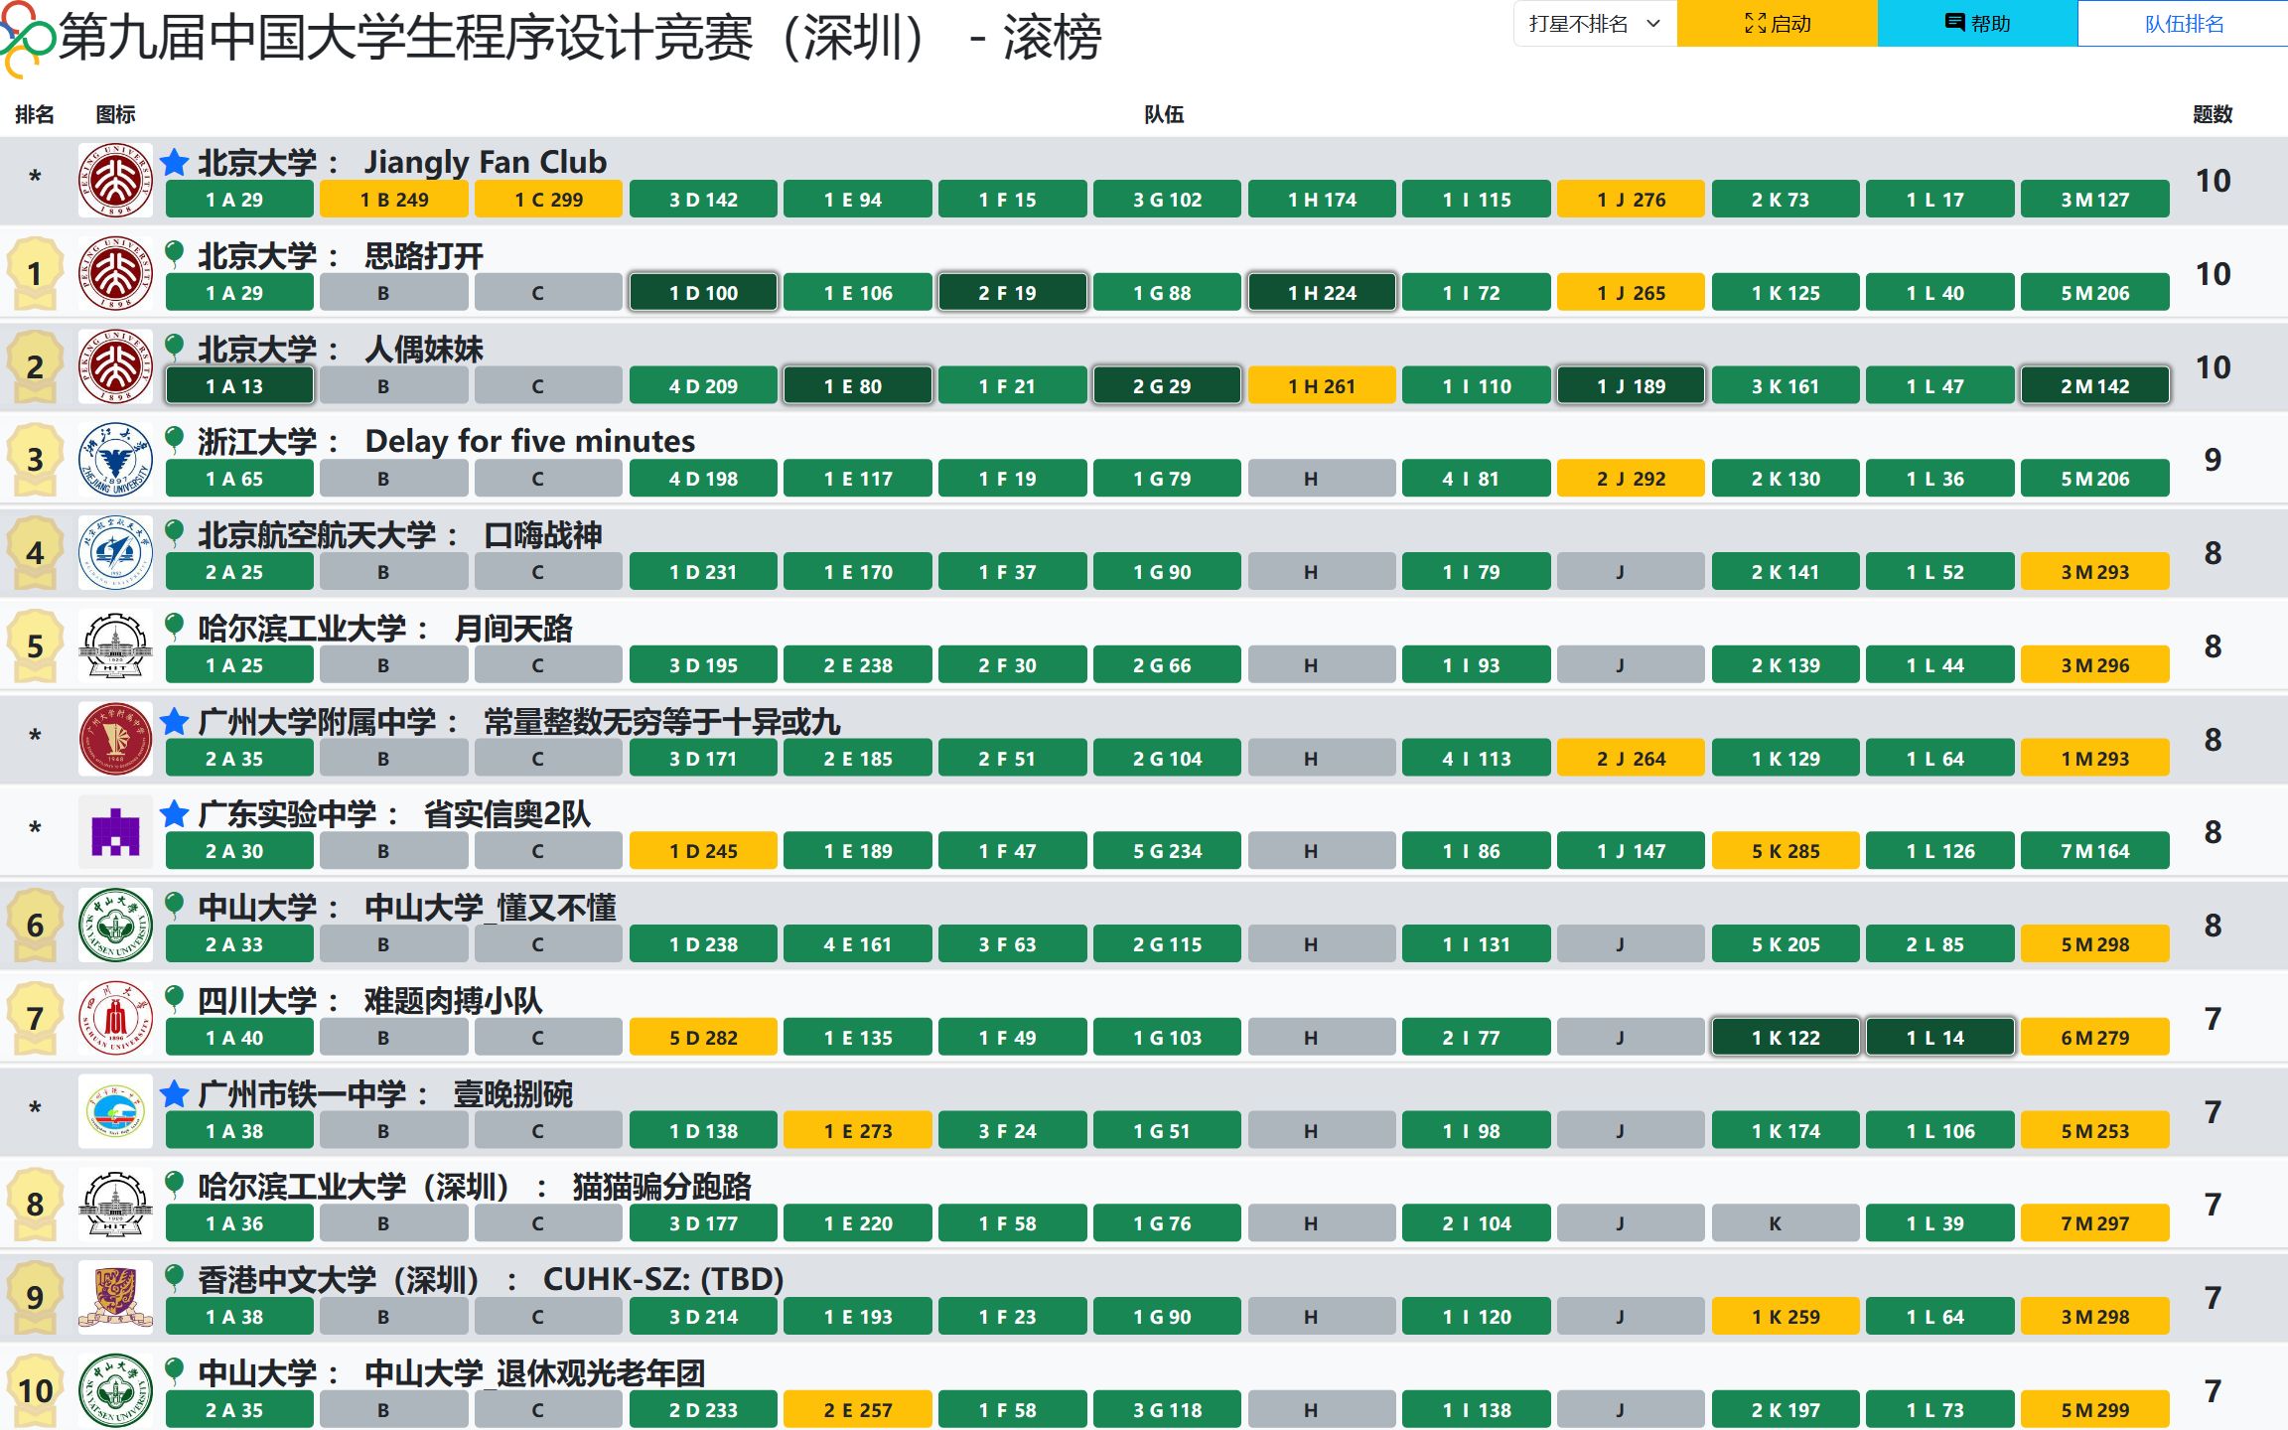
Task: Click school logo of team 人偶妹妹
Action: coord(115,366)
